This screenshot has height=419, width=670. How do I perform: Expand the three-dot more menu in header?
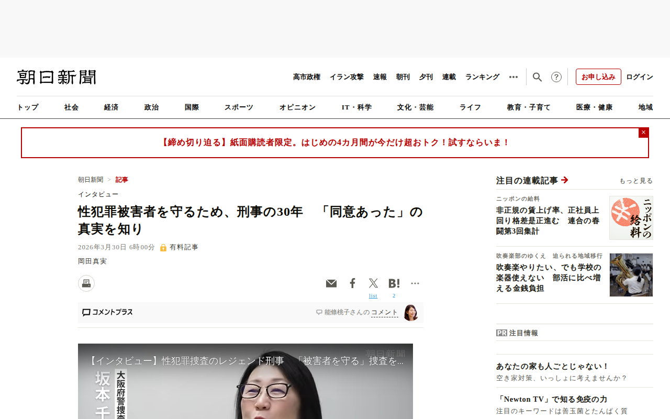coord(513,77)
